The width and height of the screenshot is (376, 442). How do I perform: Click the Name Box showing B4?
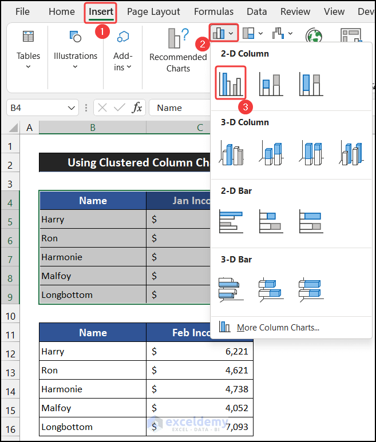tap(42, 107)
